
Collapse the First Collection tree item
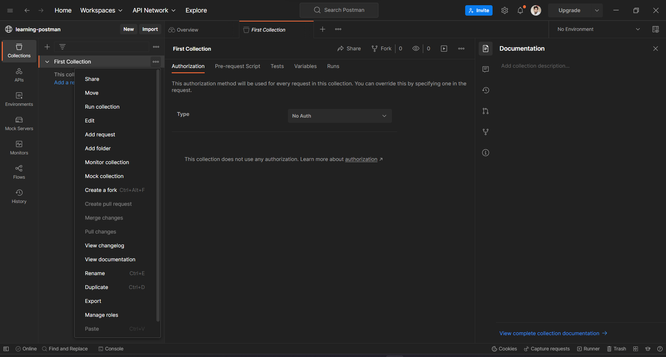tap(47, 62)
